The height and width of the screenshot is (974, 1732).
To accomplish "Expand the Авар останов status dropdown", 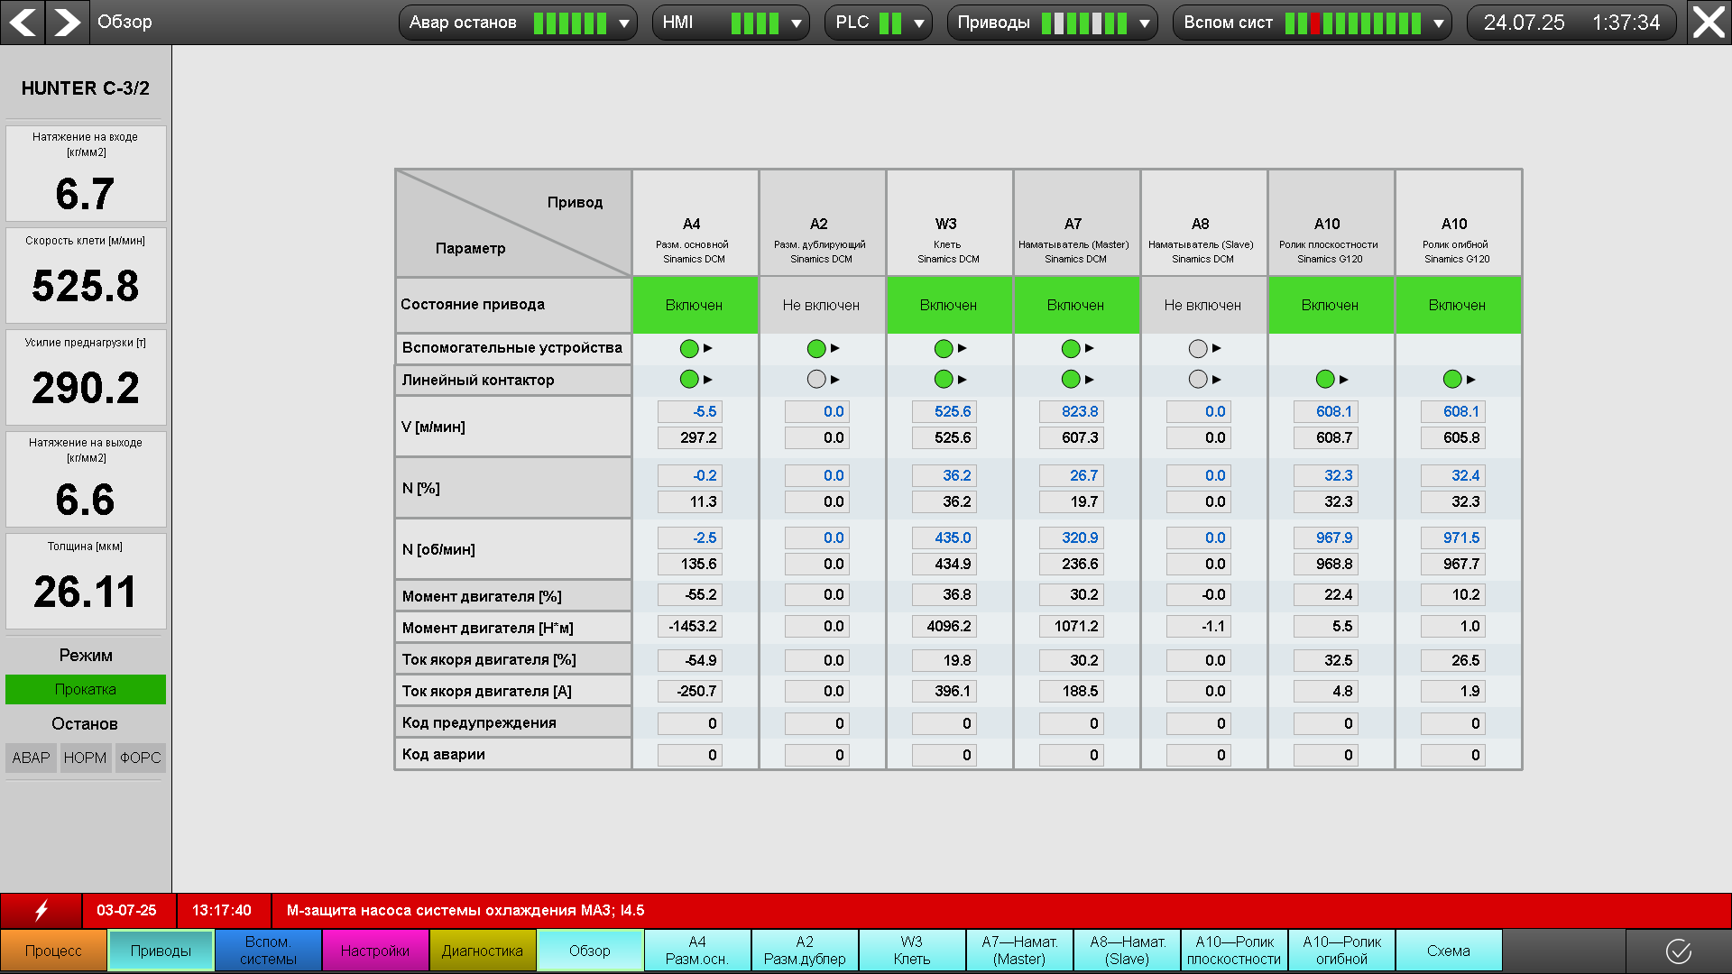I will (x=623, y=23).
